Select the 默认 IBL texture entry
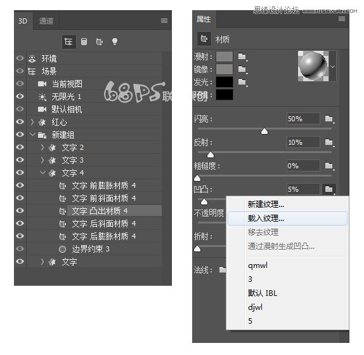364x355 pixels. 287,293
